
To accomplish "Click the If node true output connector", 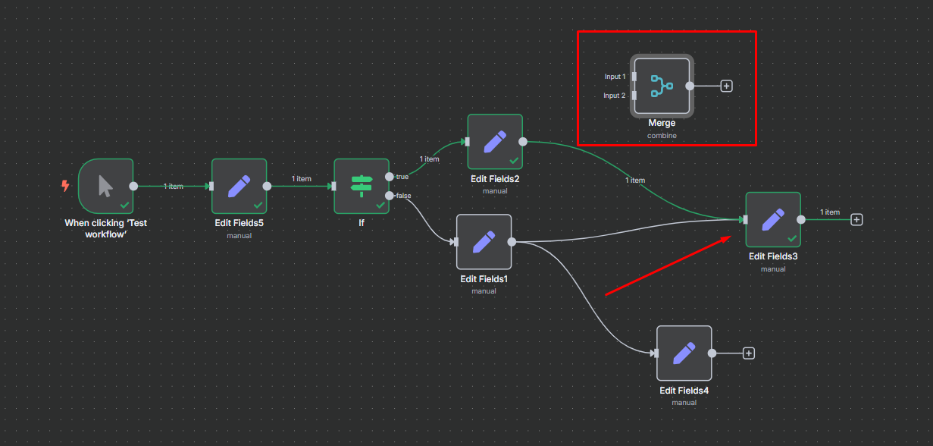I will (x=389, y=177).
